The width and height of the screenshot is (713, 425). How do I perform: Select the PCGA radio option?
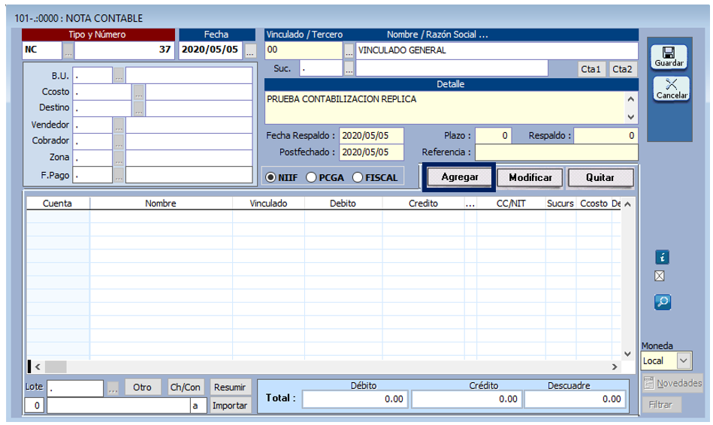click(x=311, y=177)
